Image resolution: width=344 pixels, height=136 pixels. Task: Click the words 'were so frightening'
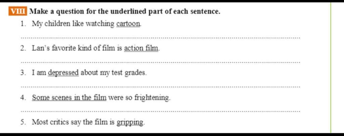pyautogui.click(x=139, y=97)
